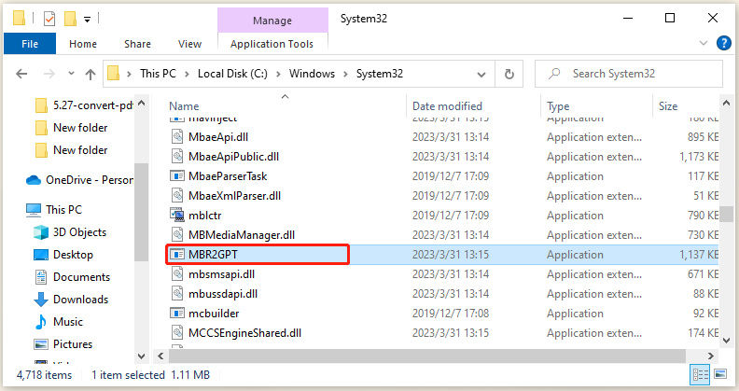
Task: Open Help with the question mark icon
Action: point(724,43)
